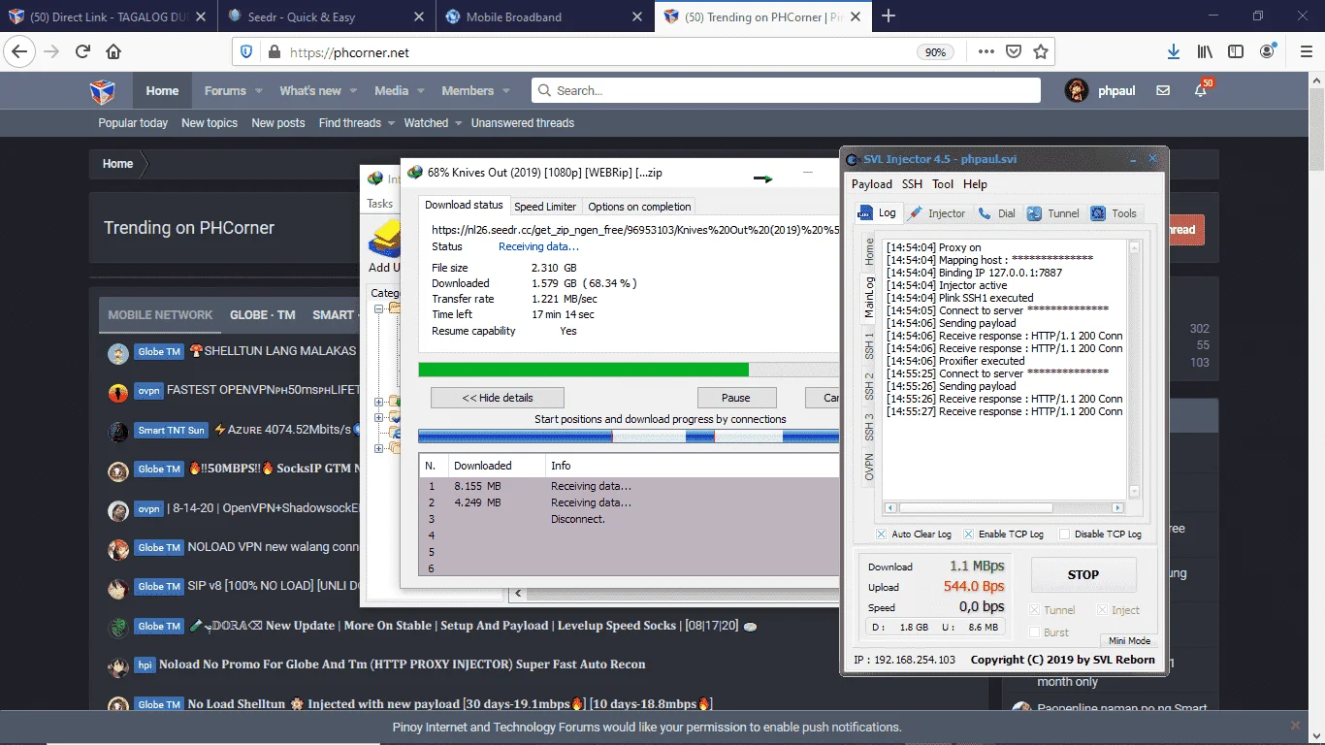The height and width of the screenshot is (745, 1325).
Task: Dismiss the push notification permission bar
Action: click(x=1295, y=726)
